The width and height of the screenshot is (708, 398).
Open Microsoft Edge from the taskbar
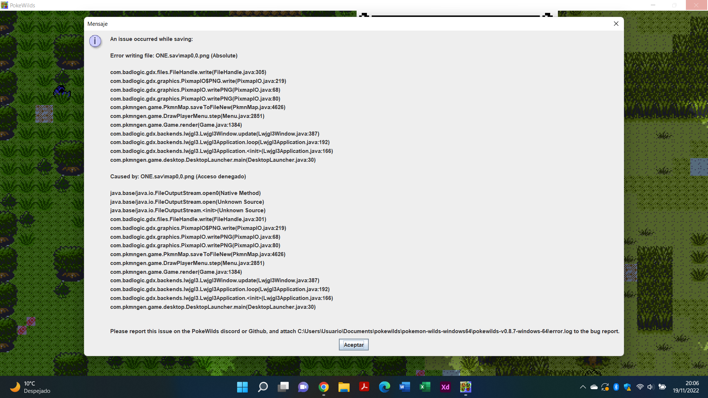(x=385, y=387)
